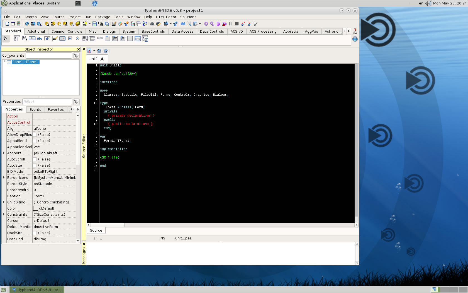
Task: Click the components filter tag button
Action: tap(76, 56)
